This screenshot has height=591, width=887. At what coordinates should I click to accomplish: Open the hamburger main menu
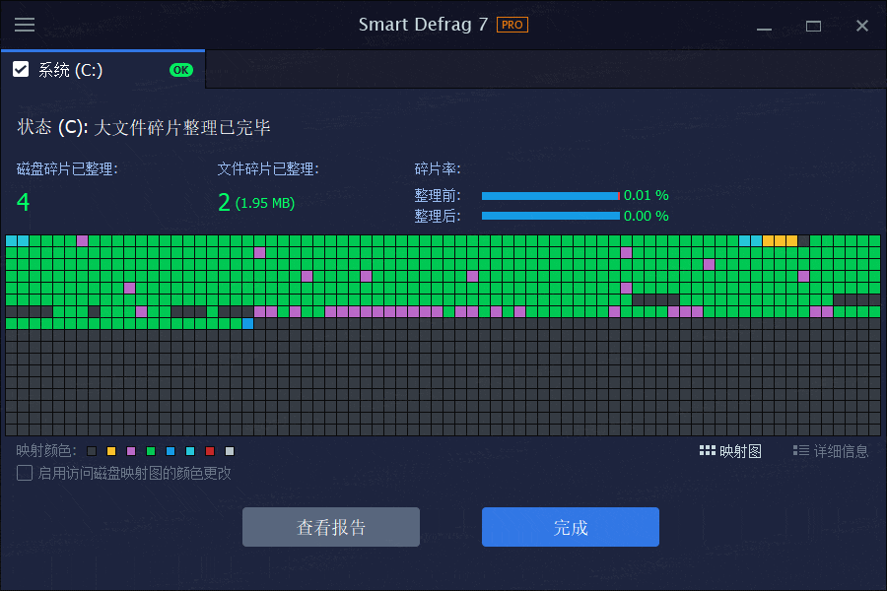[25, 25]
